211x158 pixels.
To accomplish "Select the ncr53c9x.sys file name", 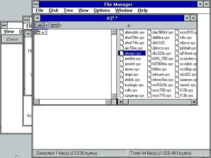I will [x=163, y=85].
